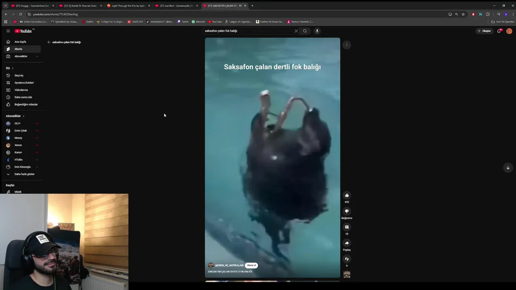
Task: Click the browser back arrow
Action: 6,14
